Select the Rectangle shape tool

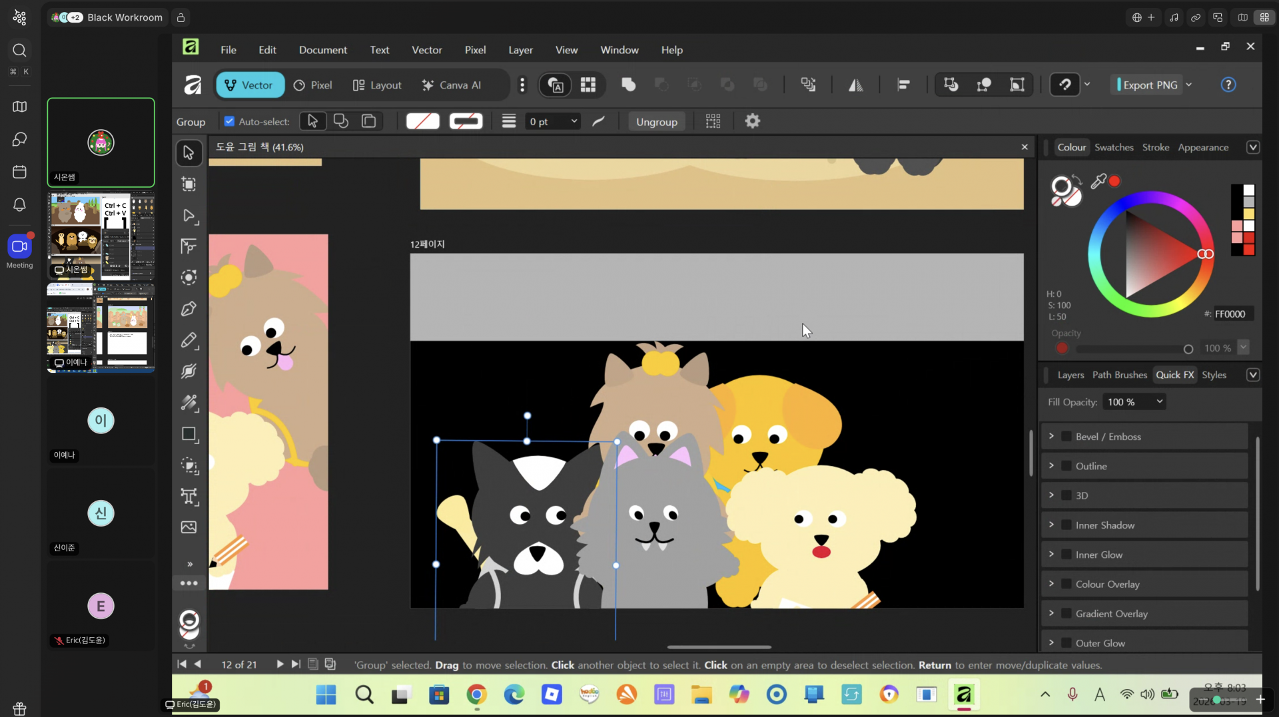[189, 434]
